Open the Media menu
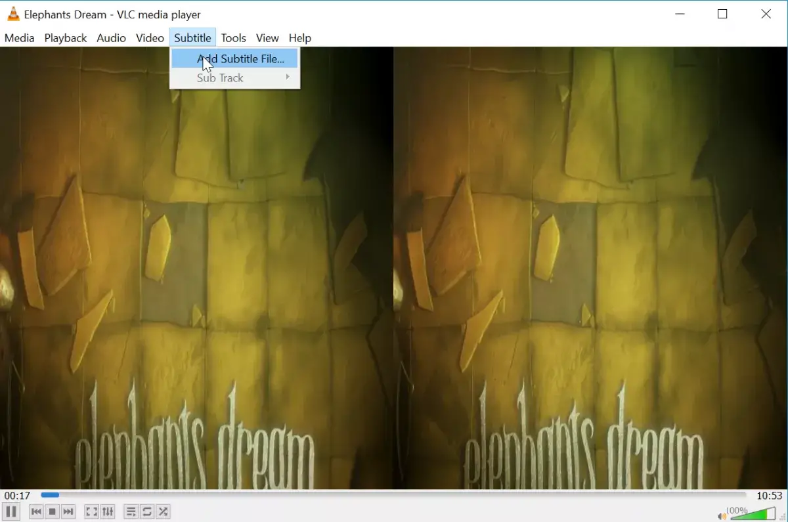 click(x=19, y=38)
